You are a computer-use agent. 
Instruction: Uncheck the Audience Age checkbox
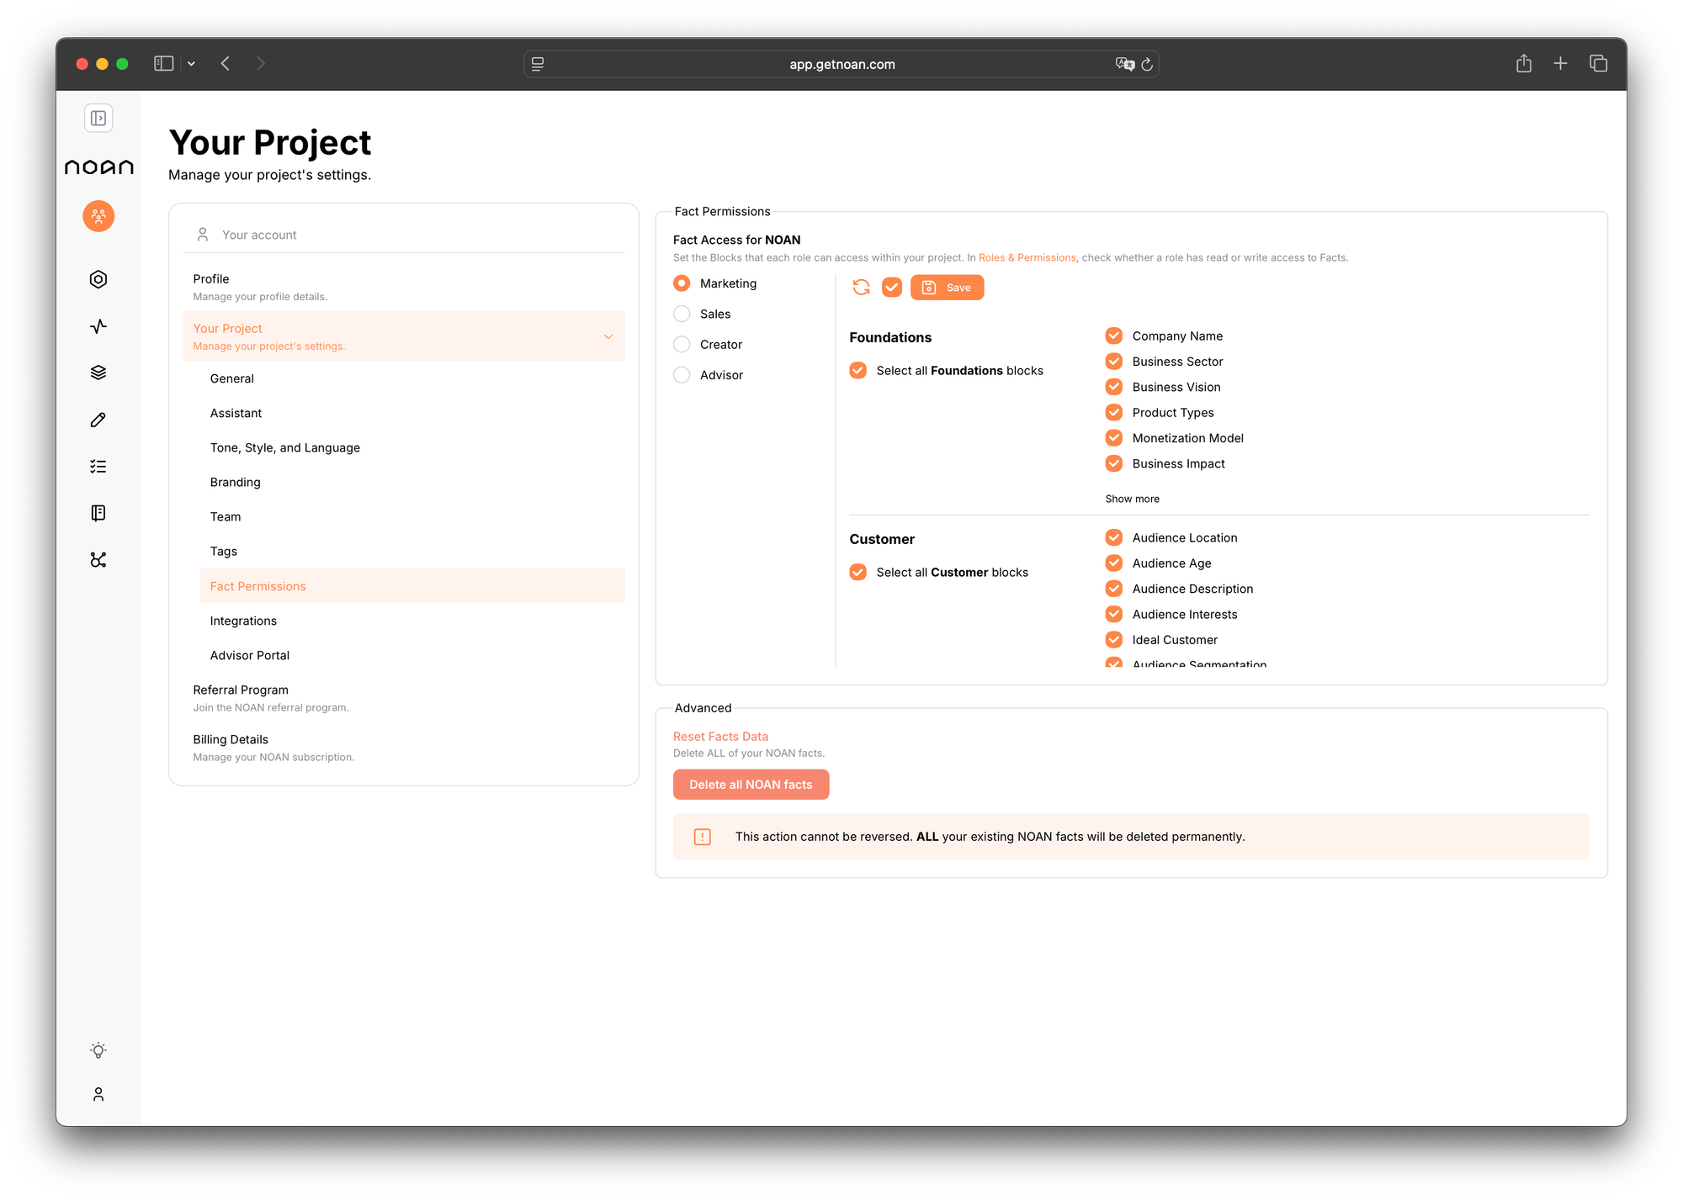[x=1113, y=563]
